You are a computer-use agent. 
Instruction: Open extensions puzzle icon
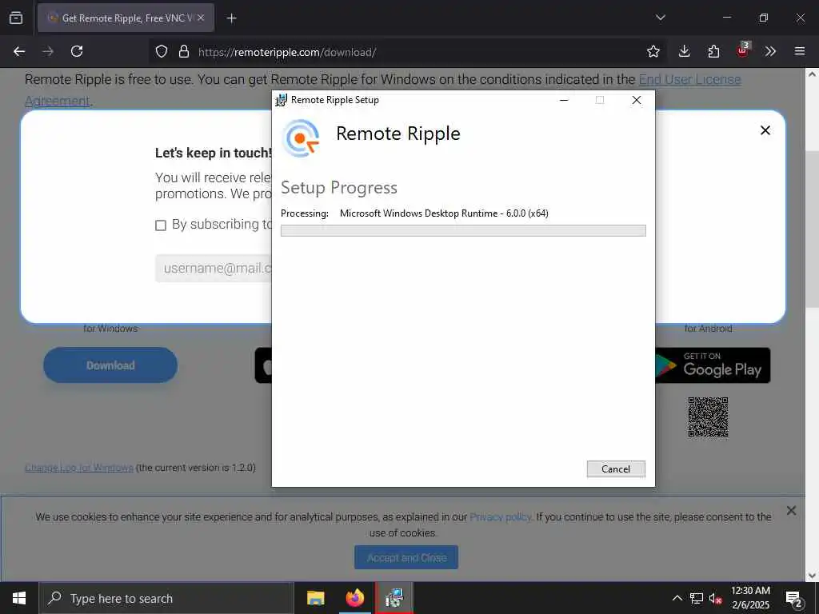(x=713, y=51)
